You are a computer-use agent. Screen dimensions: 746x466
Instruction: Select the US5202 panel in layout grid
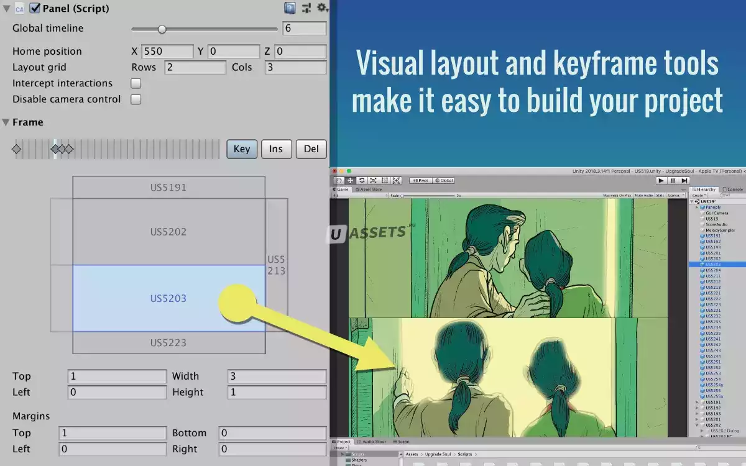click(168, 232)
